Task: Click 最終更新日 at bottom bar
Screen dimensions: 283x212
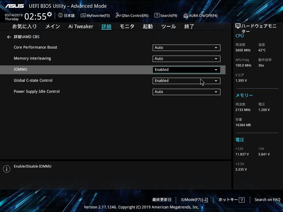Action: click(162, 200)
